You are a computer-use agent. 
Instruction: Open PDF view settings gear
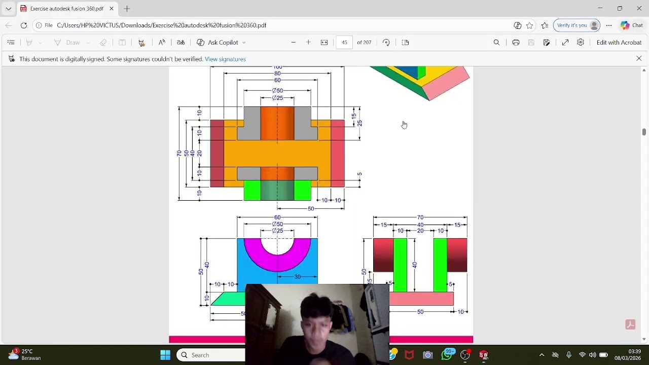pos(581,43)
